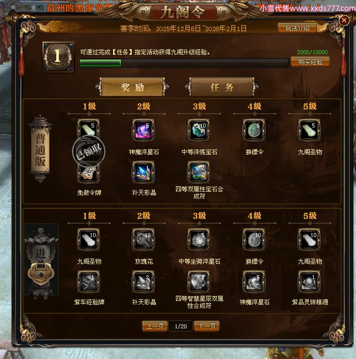Go to the next page with 下一页
This screenshot has width=356, height=359.
pyautogui.click(x=207, y=326)
